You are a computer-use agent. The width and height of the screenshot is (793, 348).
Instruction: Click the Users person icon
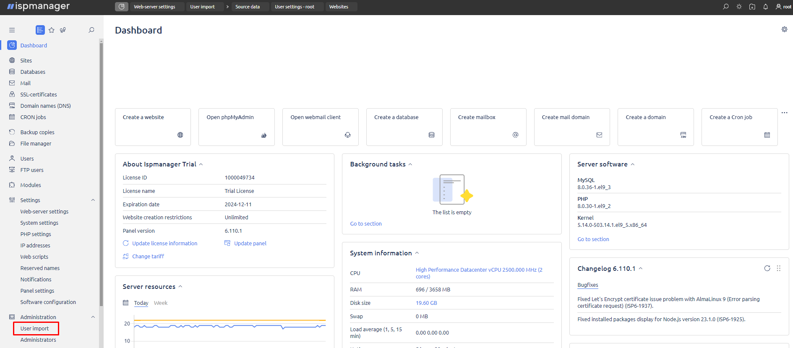click(x=12, y=158)
